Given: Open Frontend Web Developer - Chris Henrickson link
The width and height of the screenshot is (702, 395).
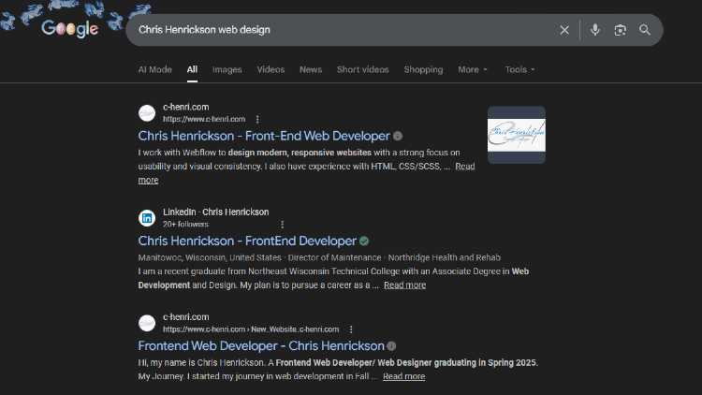Looking at the screenshot, I should click(x=261, y=345).
